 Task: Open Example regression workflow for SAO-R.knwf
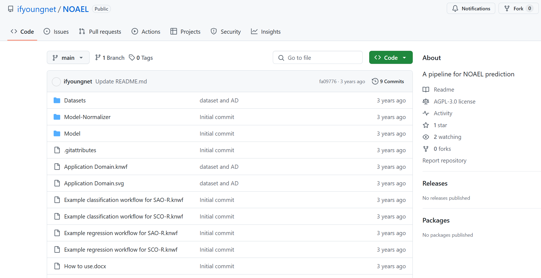[x=121, y=233]
